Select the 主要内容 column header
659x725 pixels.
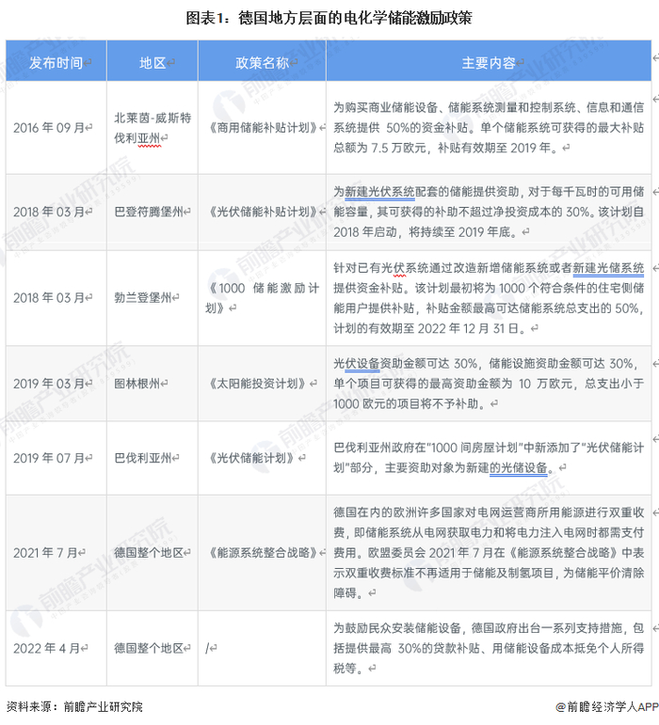[489, 62]
